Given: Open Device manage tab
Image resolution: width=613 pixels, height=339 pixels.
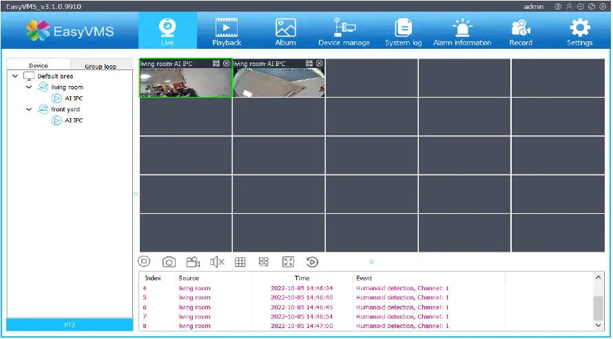Looking at the screenshot, I should coord(344,31).
